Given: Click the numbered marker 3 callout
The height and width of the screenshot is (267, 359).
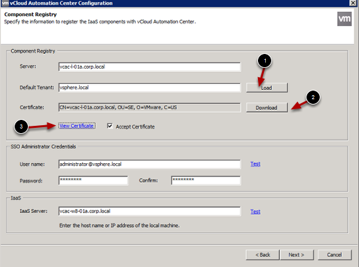Looking at the screenshot, I should (21, 127).
